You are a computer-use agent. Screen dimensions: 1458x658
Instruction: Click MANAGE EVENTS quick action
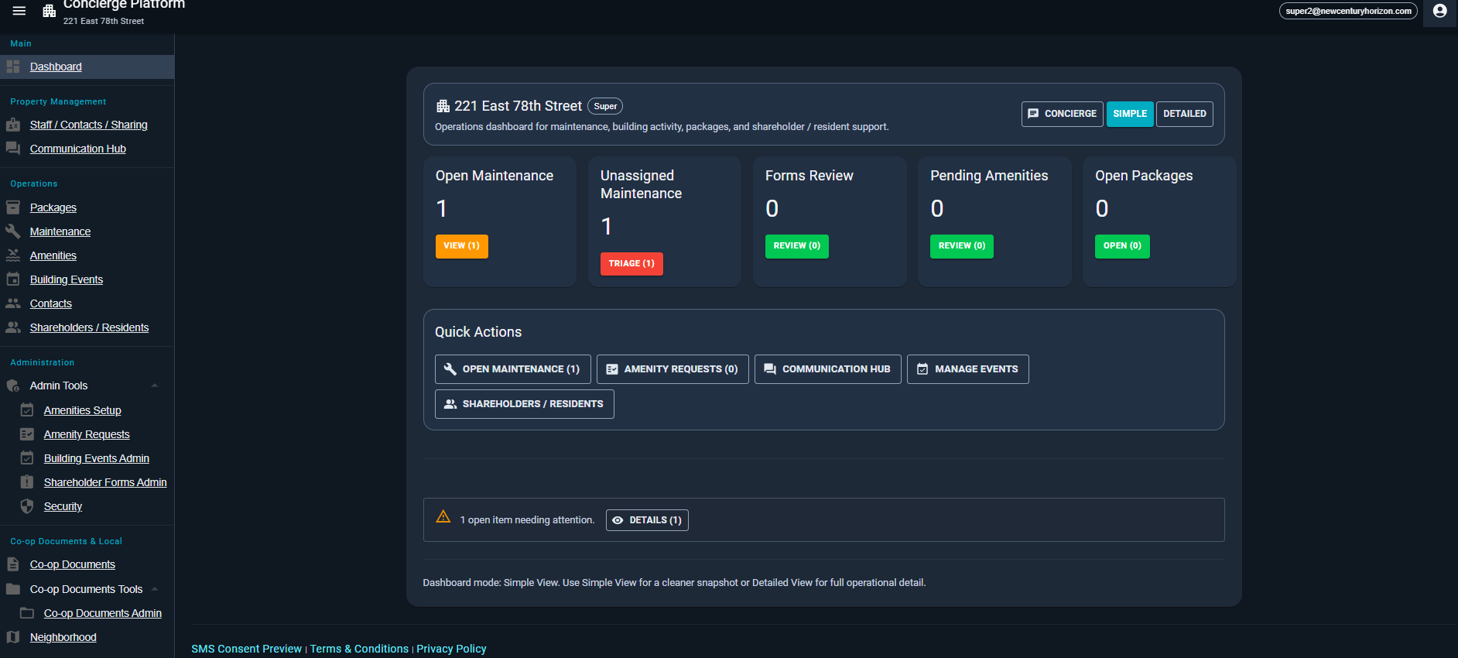click(x=968, y=369)
